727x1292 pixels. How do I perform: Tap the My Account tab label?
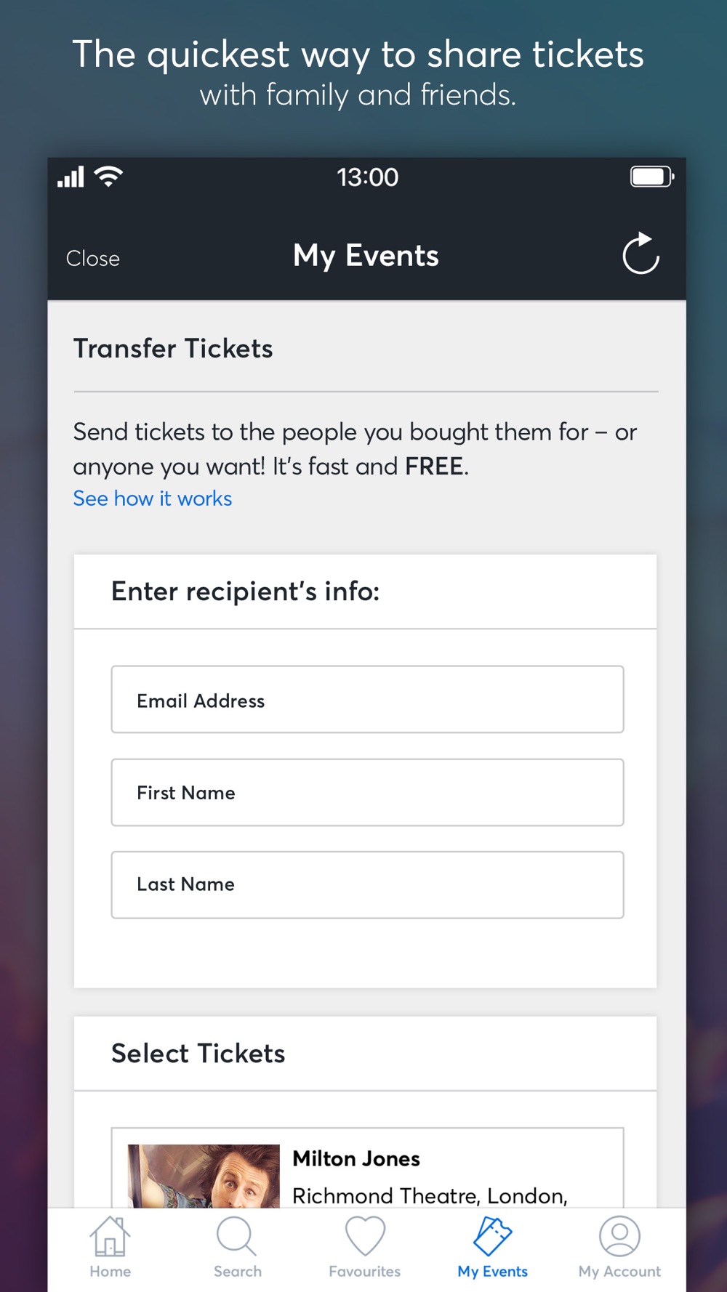(x=619, y=1271)
